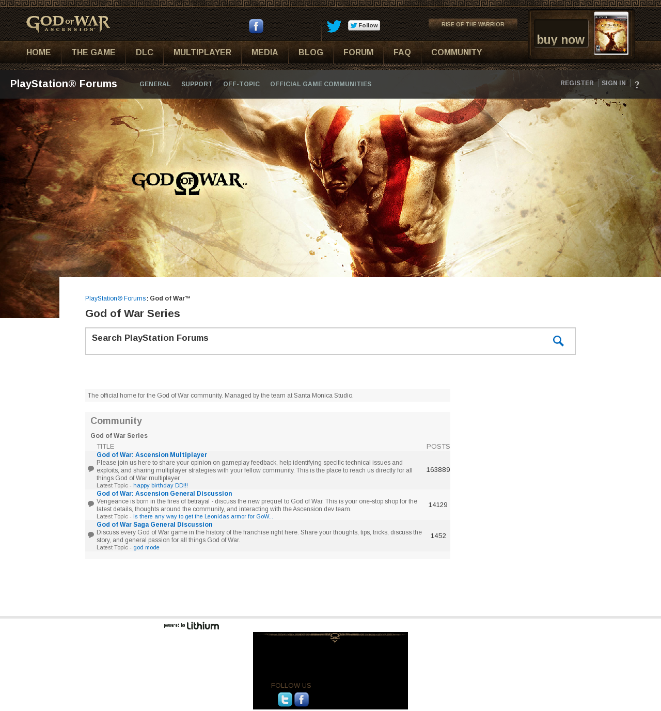Click the powered by Lithium logo
Viewport: 661px width, 711px height.
click(x=192, y=626)
